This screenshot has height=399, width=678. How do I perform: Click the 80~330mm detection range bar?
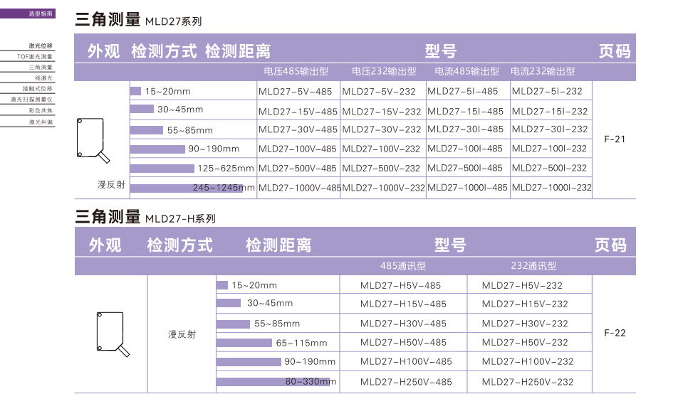pos(273,382)
